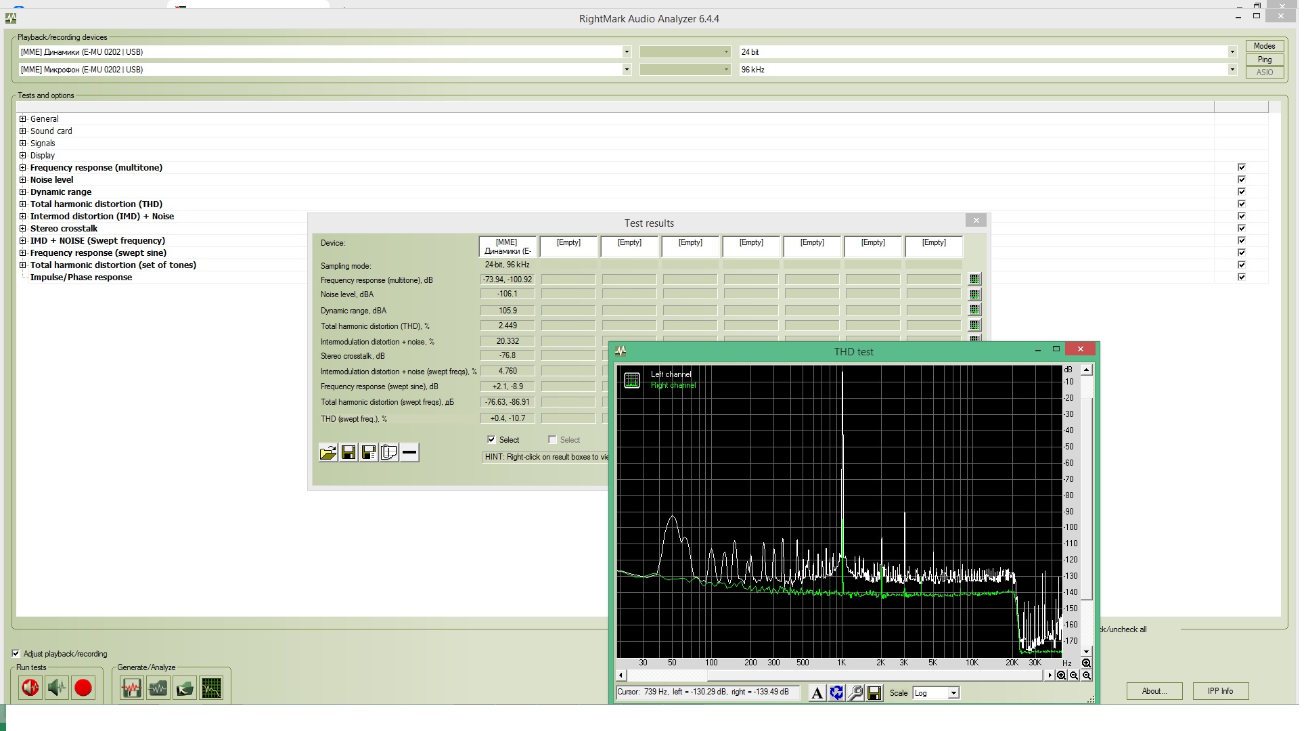The image size is (1306, 731).
Task: Open frequency response graph icon in results
Action: pyautogui.click(x=974, y=279)
